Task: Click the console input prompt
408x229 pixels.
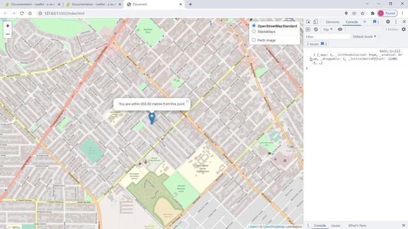Action: (x=356, y=68)
